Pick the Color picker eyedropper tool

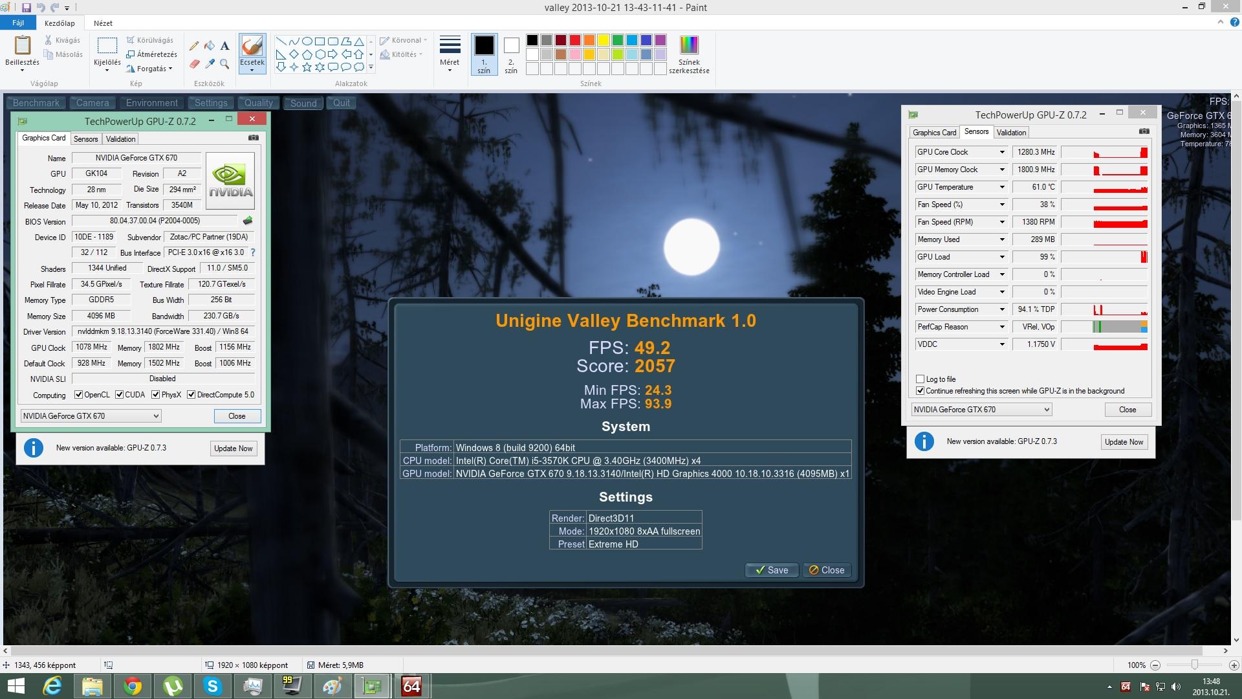(210, 63)
